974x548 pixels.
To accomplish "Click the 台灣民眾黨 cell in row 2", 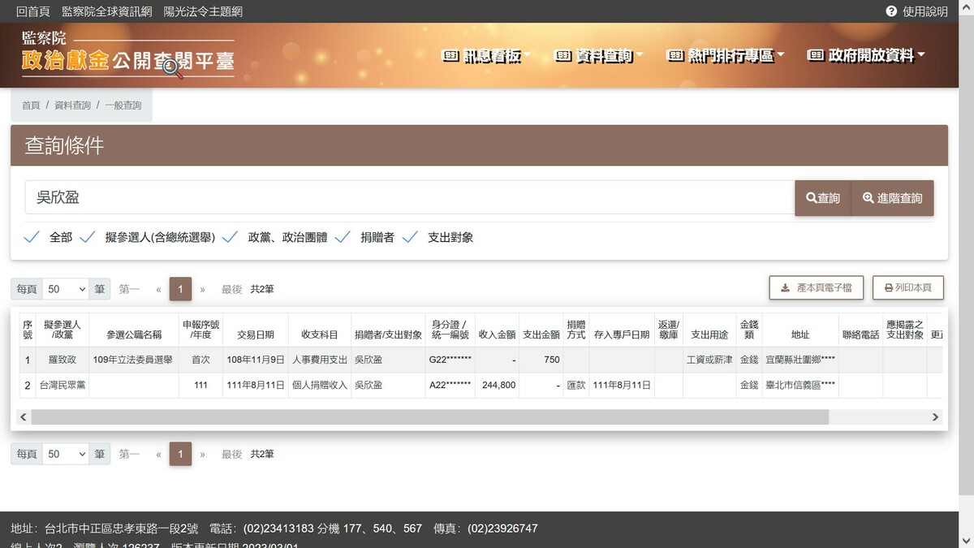I will (x=62, y=386).
